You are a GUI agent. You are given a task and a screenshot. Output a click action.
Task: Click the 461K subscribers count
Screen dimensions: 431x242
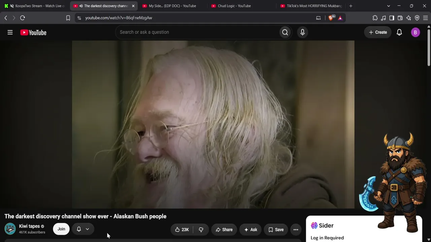click(32, 232)
